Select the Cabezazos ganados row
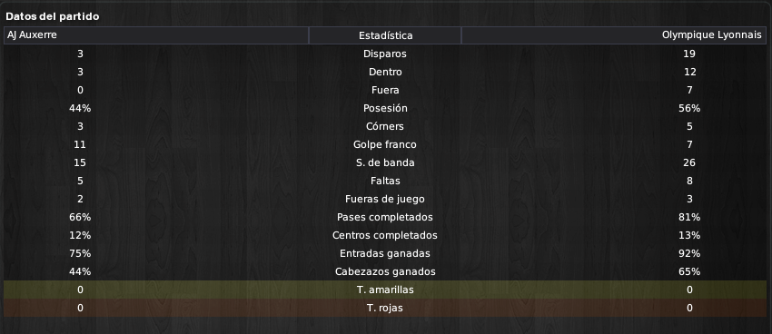Viewport: 772px width, 334px height. [385, 272]
